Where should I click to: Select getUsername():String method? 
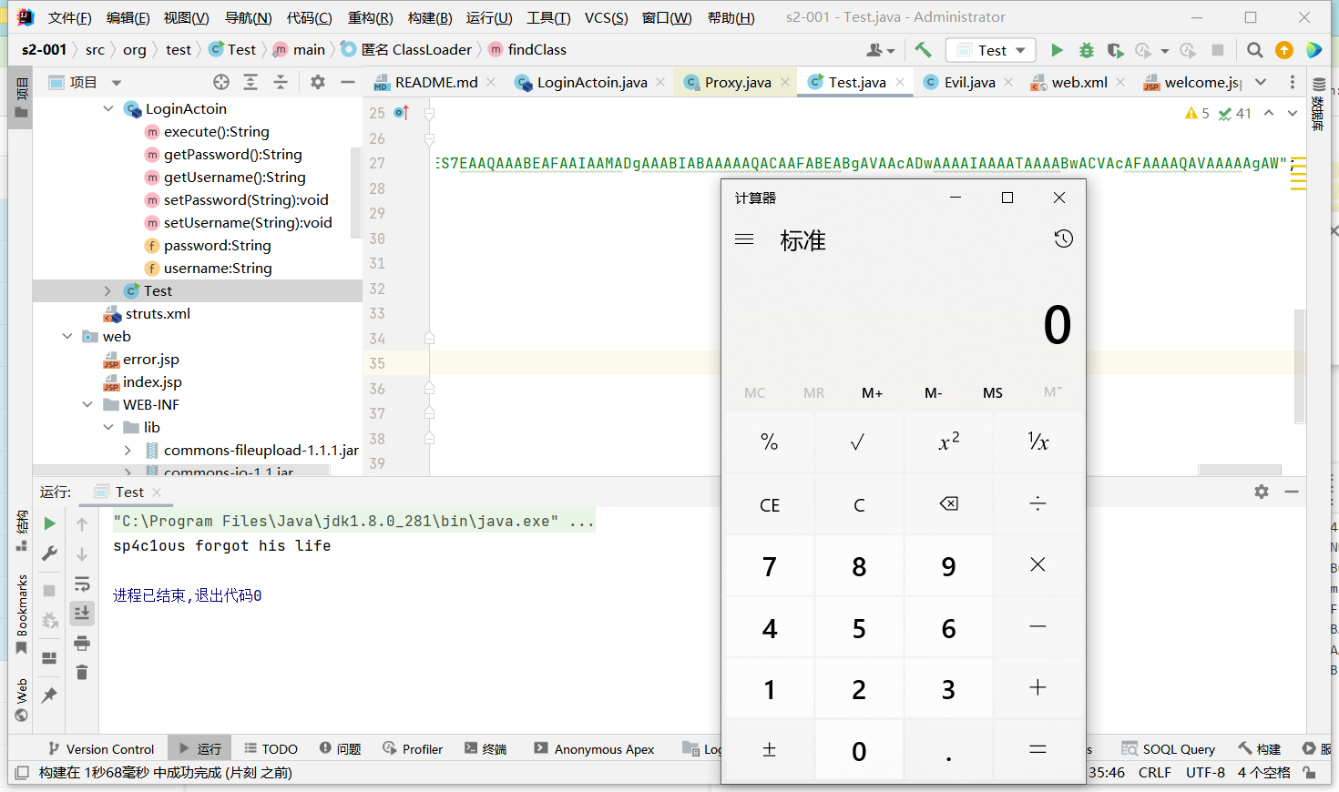235,178
